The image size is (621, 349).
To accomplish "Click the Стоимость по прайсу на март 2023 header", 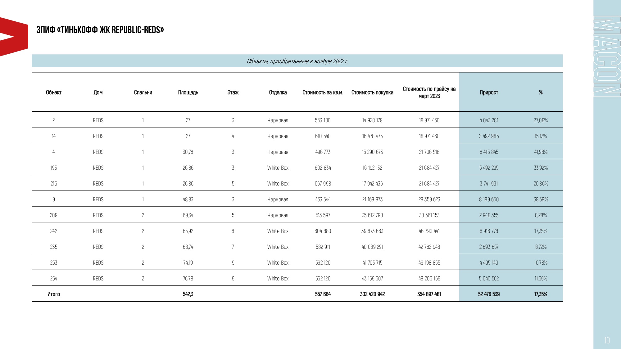I will [x=429, y=92].
